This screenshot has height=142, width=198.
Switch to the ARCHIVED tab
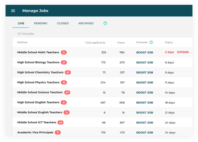pyautogui.click(x=86, y=24)
